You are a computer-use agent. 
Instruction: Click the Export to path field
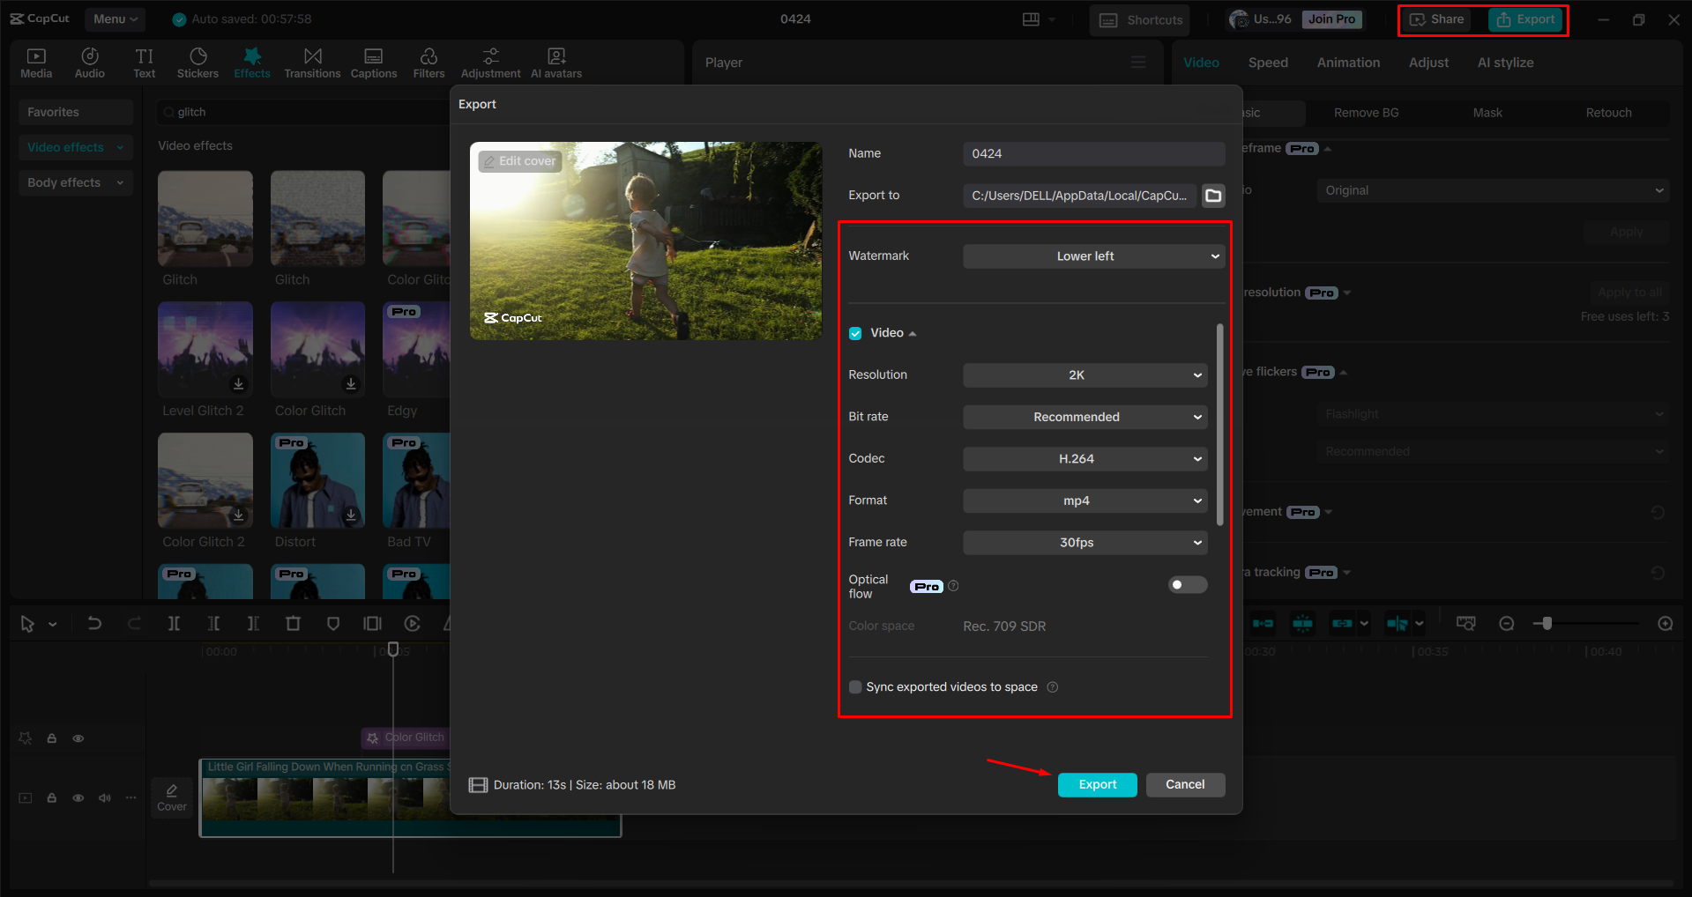(1080, 196)
